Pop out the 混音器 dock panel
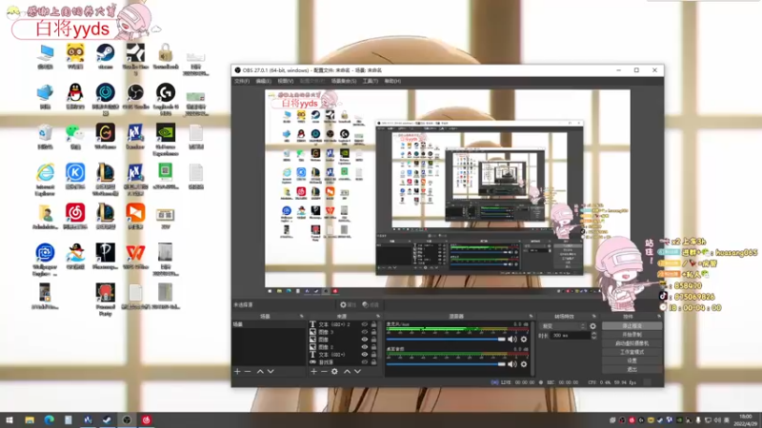762x428 pixels. tap(531, 317)
